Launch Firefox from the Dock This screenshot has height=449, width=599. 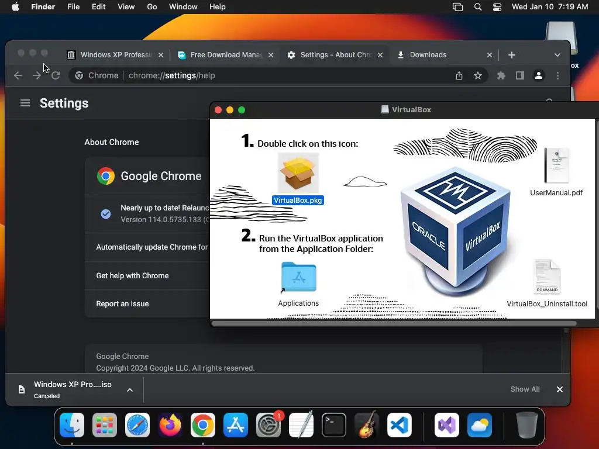[170, 425]
